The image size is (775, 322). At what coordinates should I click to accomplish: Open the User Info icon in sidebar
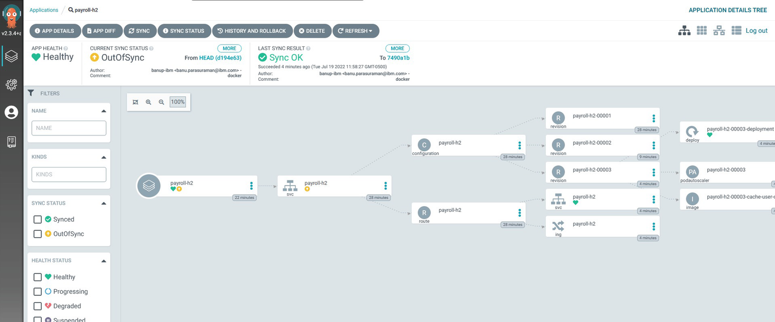[11, 112]
